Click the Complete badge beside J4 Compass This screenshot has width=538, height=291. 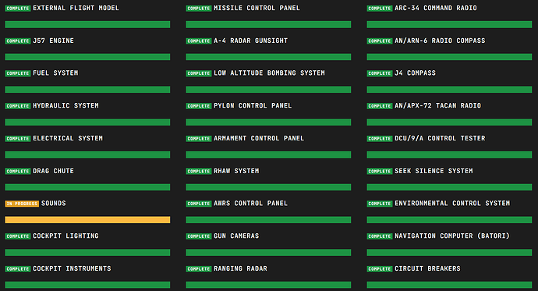click(380, 73)
